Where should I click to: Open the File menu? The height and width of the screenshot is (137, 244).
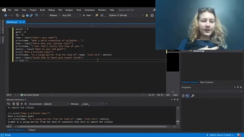[x=10, y=10]
